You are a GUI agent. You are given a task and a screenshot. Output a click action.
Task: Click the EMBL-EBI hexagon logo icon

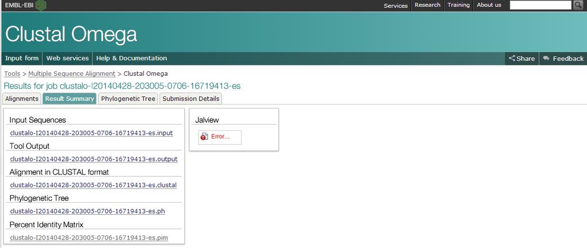(41, 5)
